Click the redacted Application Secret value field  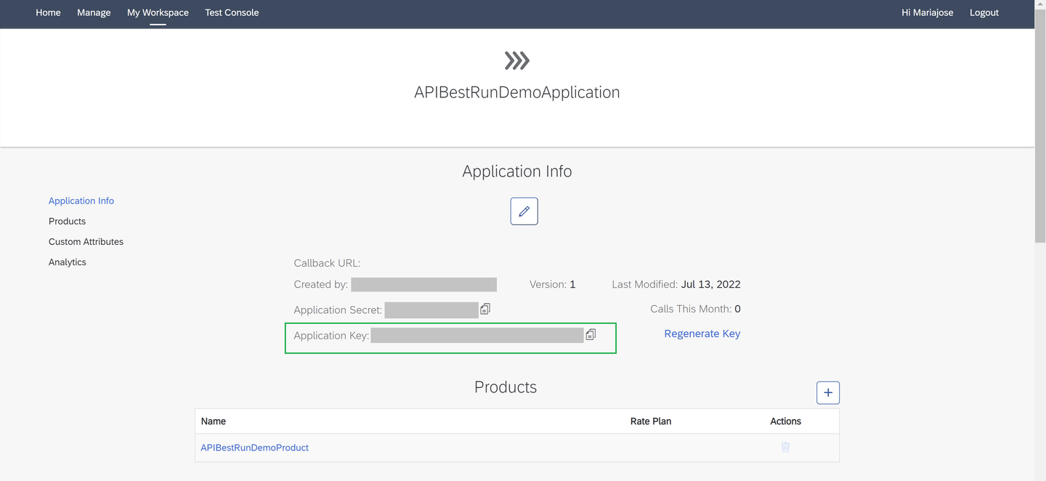pyautogui.click(x=431, y=310)
